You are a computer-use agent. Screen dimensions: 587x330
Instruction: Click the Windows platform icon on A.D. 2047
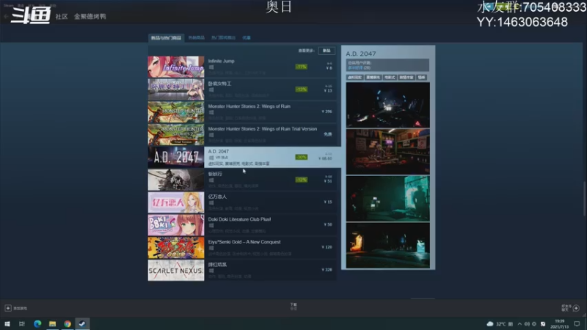[211, 158]
